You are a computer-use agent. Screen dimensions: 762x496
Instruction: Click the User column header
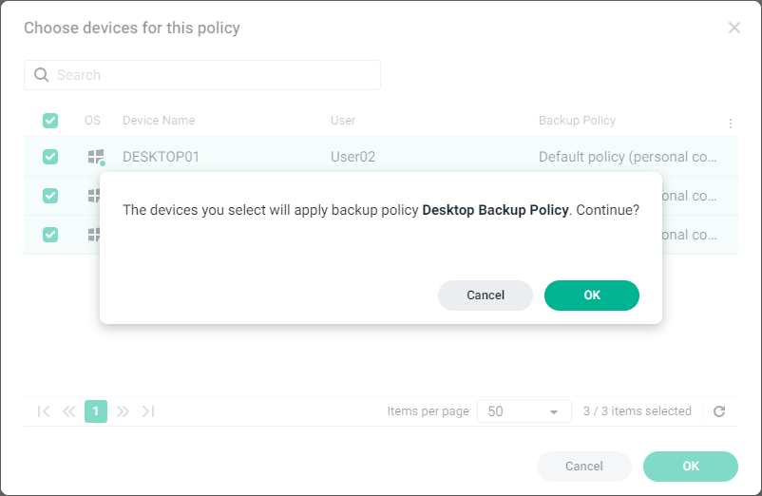click(x=343, y=121)
